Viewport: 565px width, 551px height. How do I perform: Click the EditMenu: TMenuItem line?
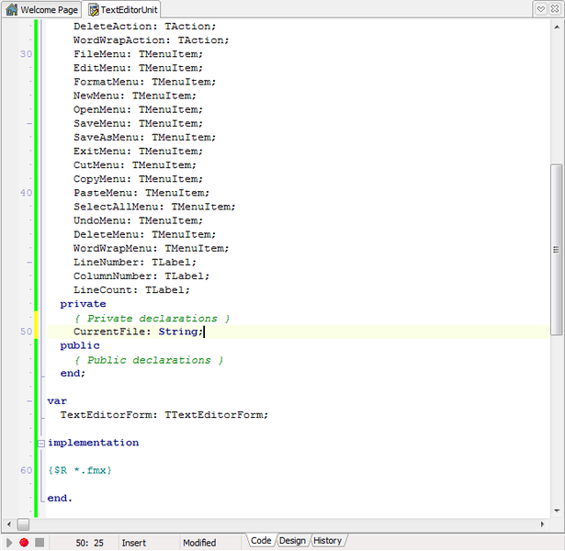pos(138,68)
